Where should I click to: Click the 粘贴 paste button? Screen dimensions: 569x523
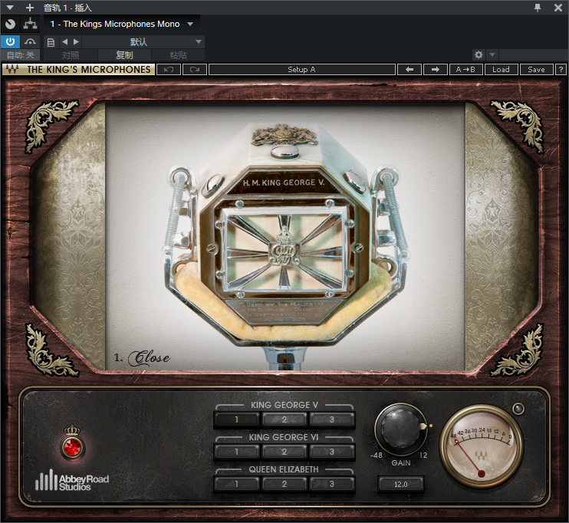click(178, 55)
